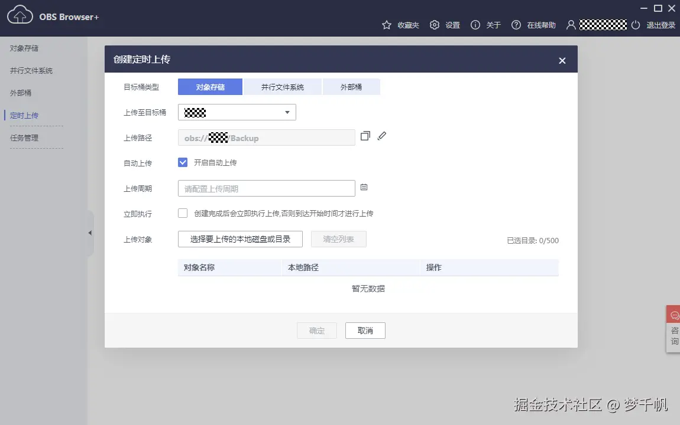Click the 在线帮助 label in header
The image size is (680, 425).
pyautogui.click(x=541, y=25)
